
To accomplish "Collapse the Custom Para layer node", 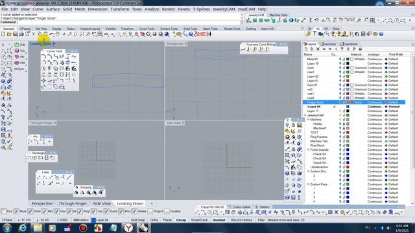I will pos(309,184).
